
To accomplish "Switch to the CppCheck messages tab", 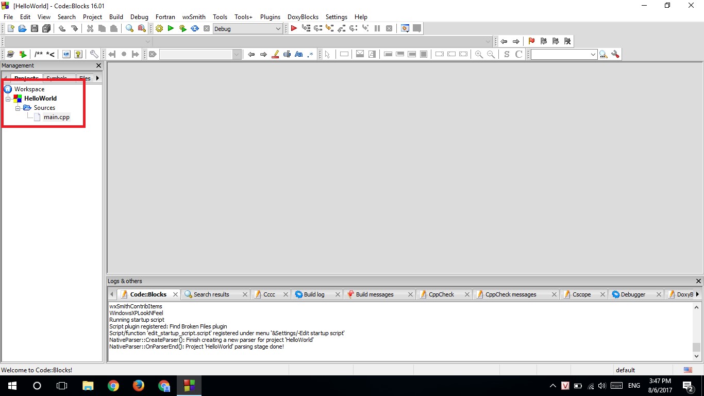I will [510, 294].
